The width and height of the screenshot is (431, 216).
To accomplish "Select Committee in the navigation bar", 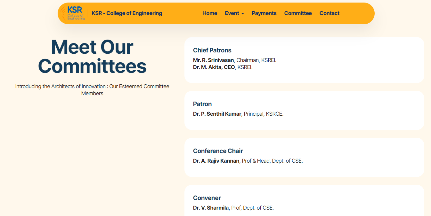I will [x=298, y=13].
